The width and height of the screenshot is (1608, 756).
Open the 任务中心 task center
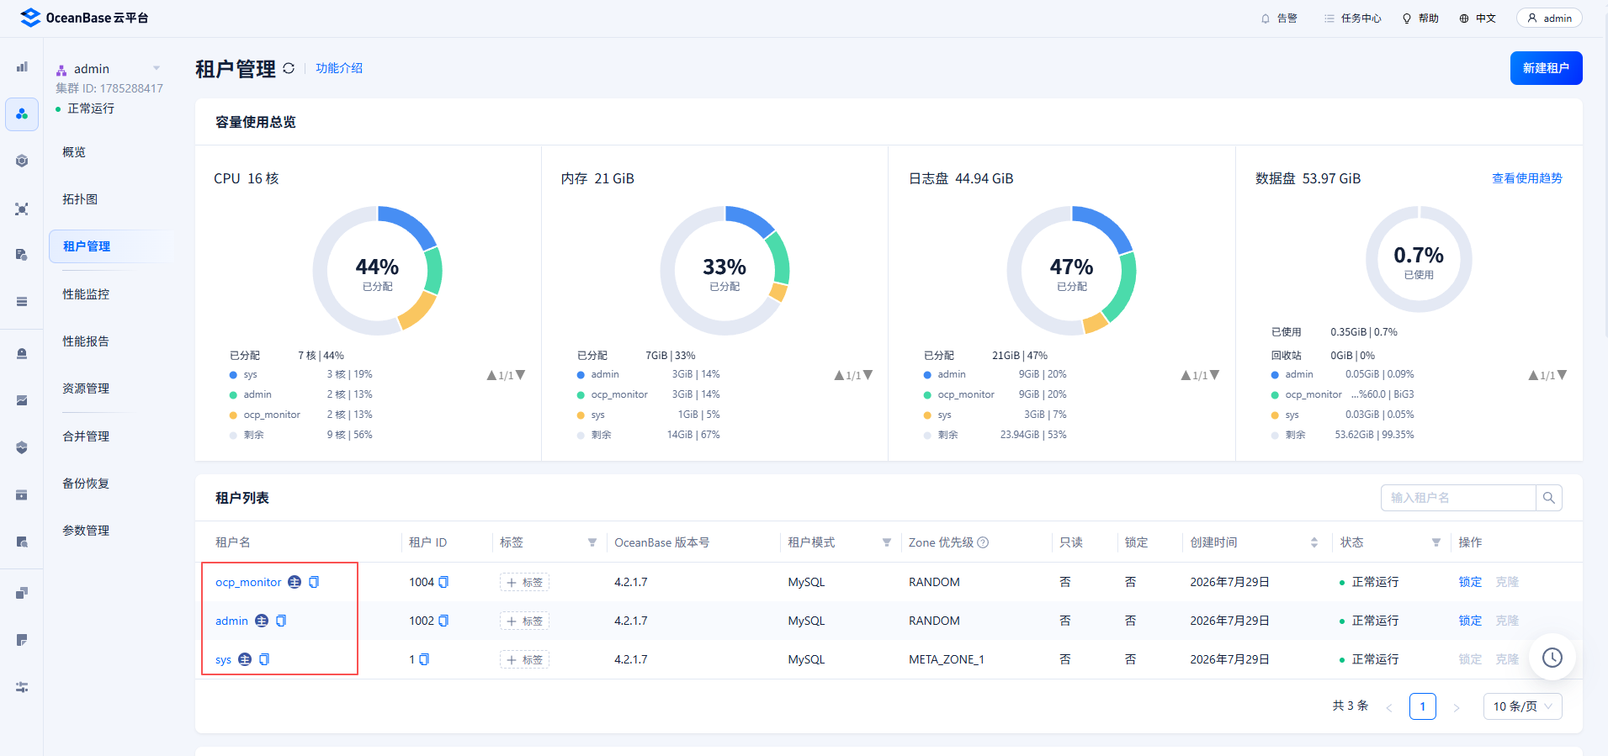(x=1353, y=19)
